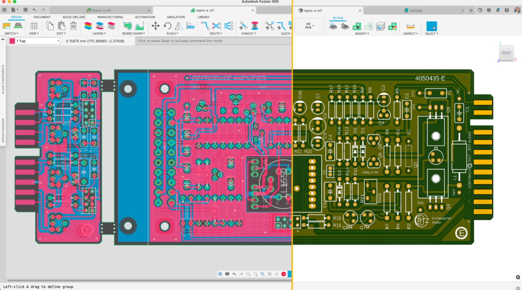This screenshot has width=522, height=290.
Task: Click the FRONT face on the view cube
Action: [506, 53]
